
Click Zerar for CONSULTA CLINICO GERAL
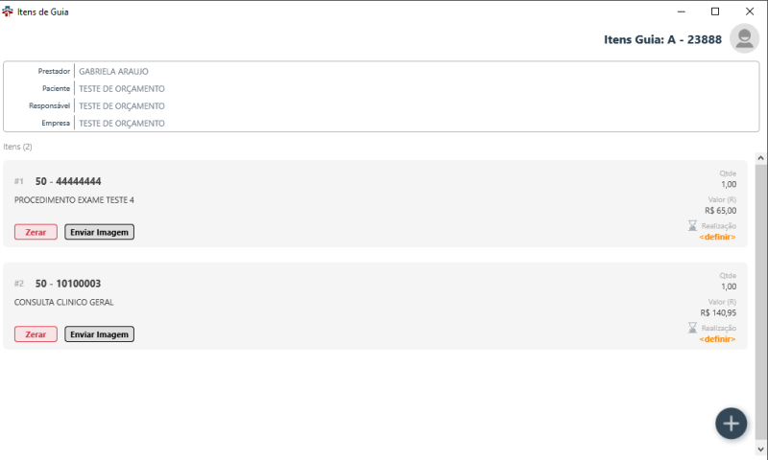[36, 334]
